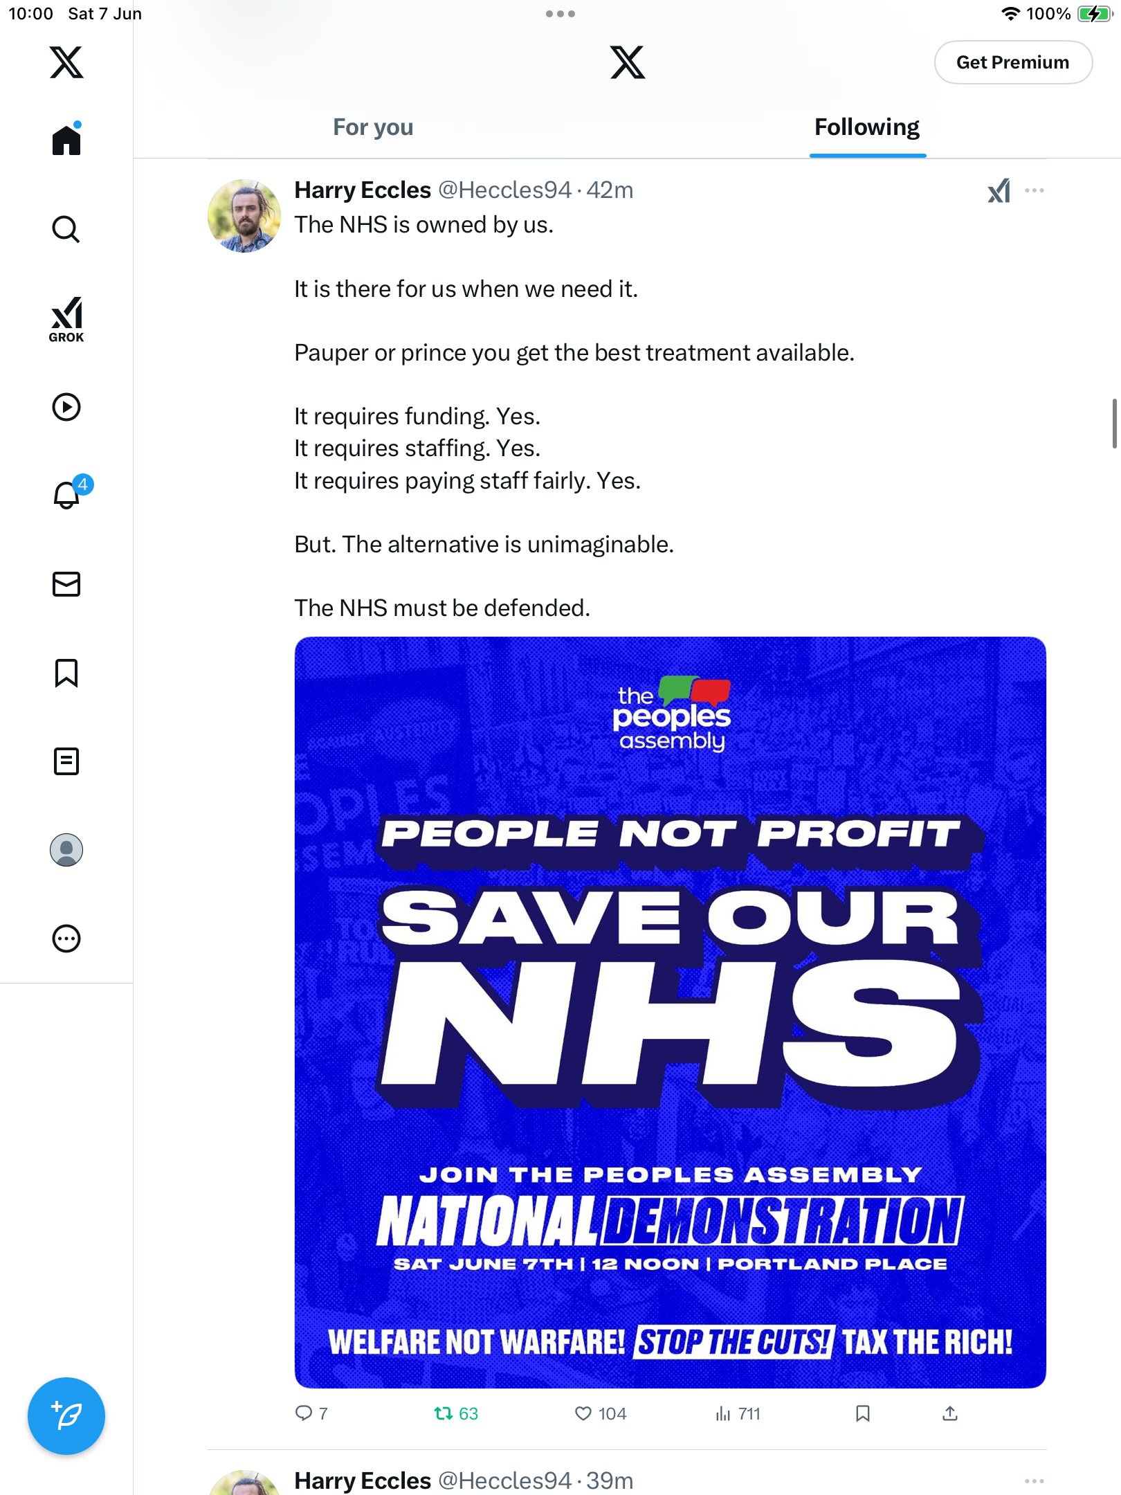Toggle bookmark on Harry Eccles' post
Viewport: 1121px width, 1495px height.
pyautogui.click(x=862, y=1413)
